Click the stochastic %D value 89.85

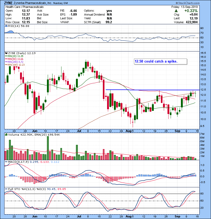[61, 189]
